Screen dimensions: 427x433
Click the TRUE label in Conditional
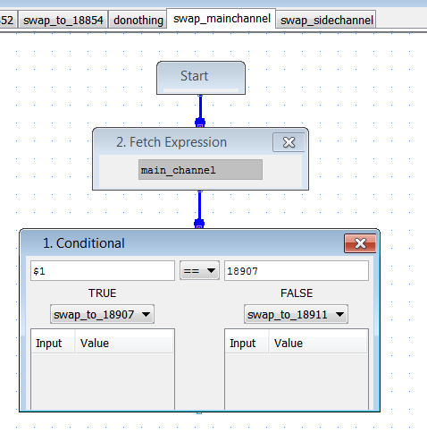(102, 293)
